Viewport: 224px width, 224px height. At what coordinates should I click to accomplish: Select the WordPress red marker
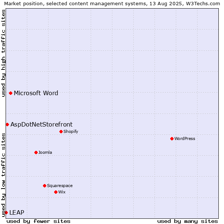pyautogui.click(x=172, y=139)
